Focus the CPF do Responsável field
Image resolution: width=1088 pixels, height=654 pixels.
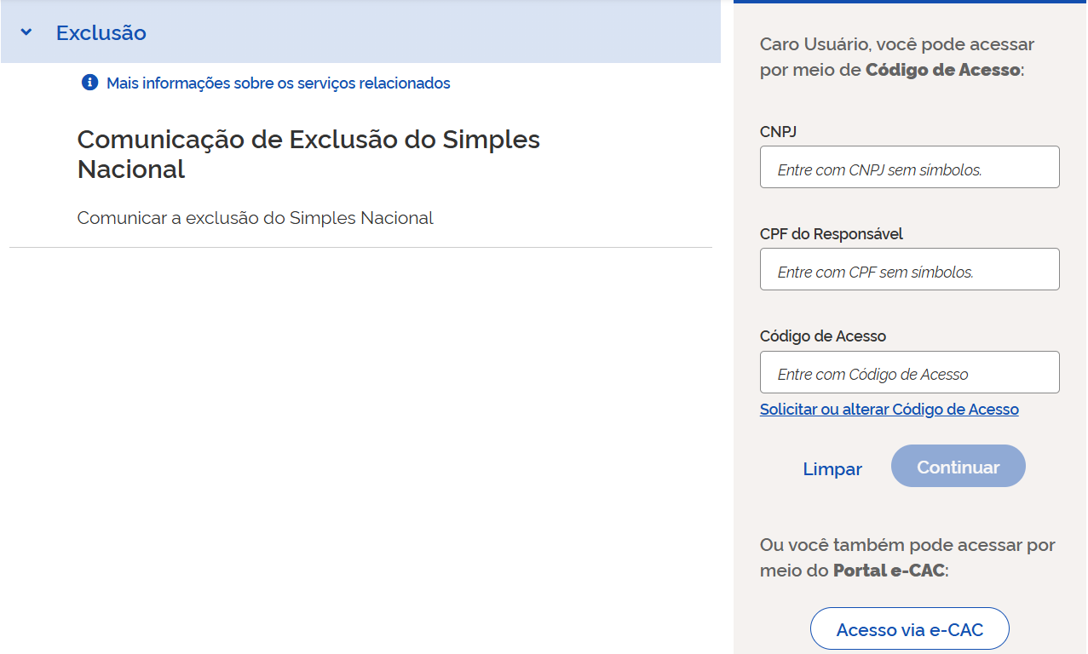(x=909, y=269)
